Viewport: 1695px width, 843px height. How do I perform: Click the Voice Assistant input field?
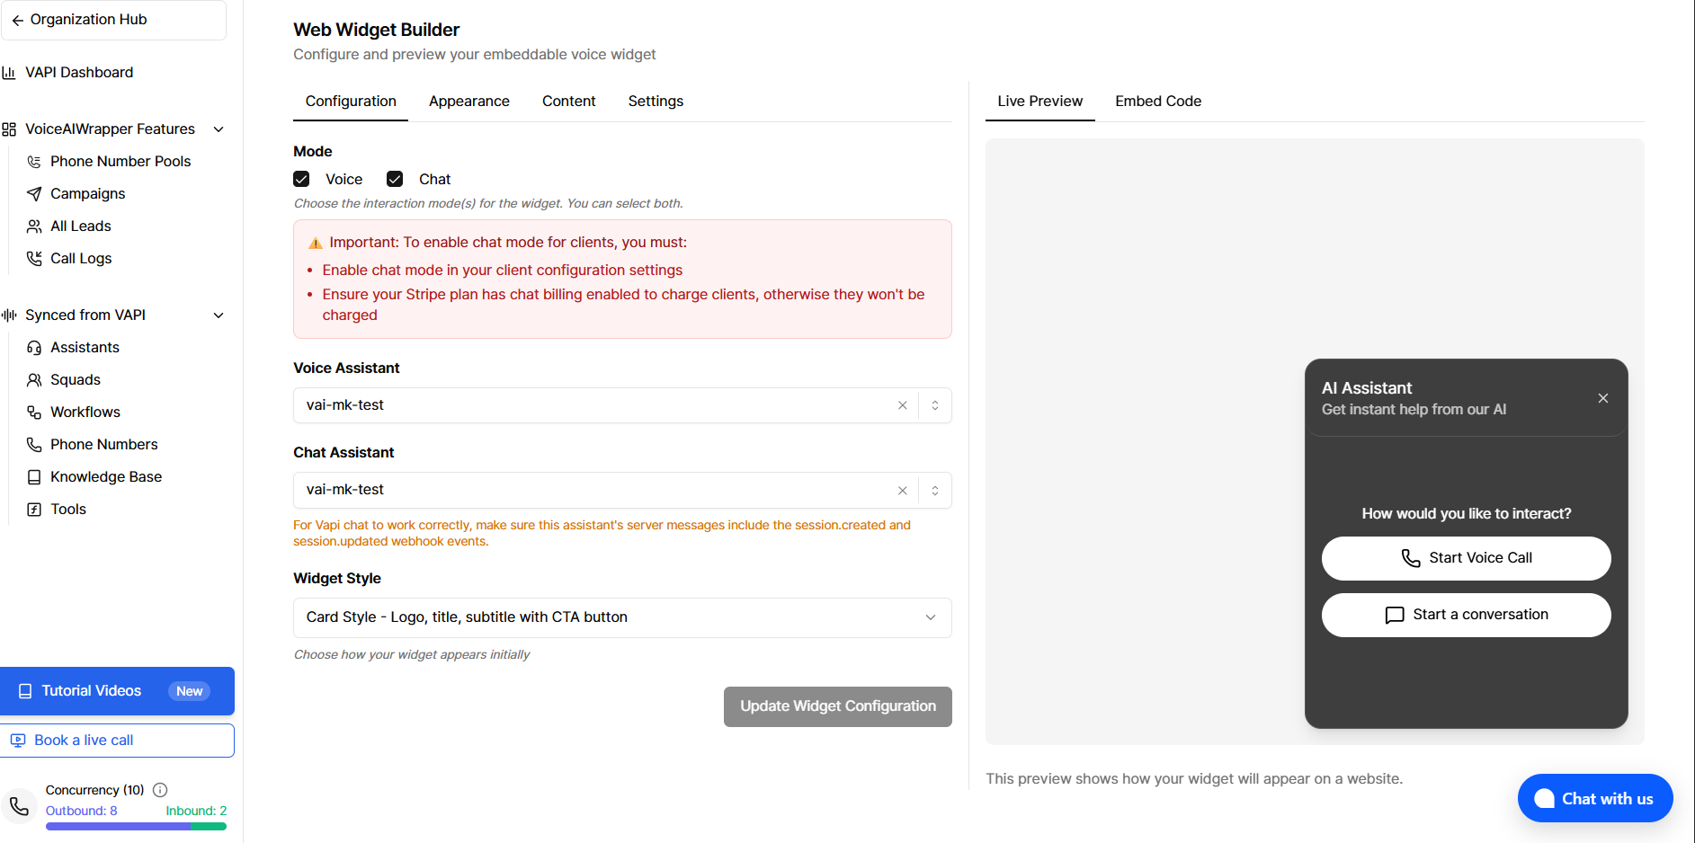[593, 405]
